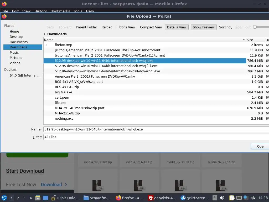
Task: Toggle the Details View button
Action: pos(177,27)
